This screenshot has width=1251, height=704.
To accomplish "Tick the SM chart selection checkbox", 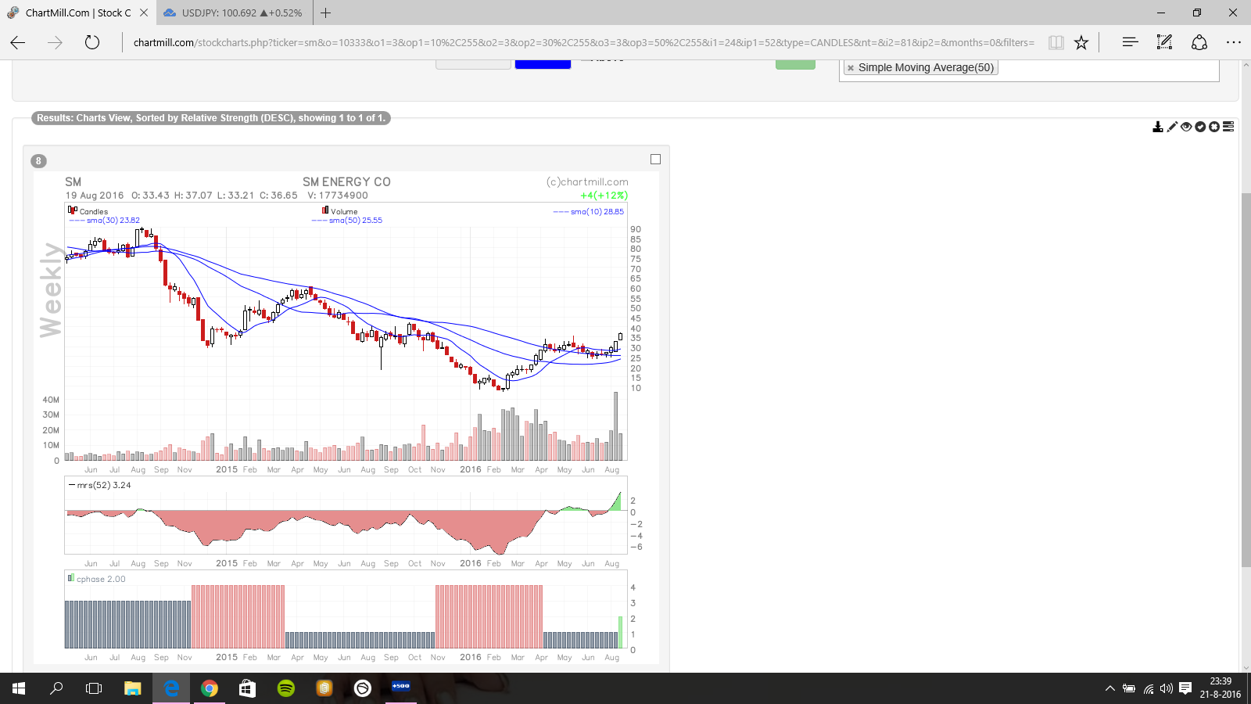I will click(655, 160).
